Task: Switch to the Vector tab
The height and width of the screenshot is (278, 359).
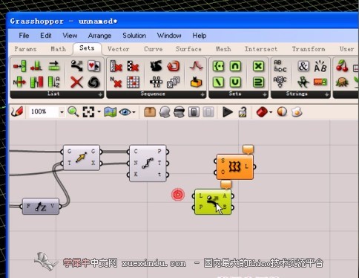Action: (119, 49)
